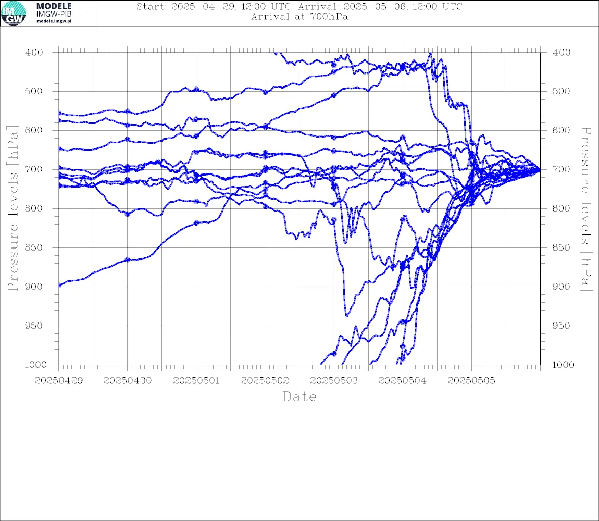Click the trajectory marker near 865 hPa on 20250430
Viewport: 599px width, 521px height.
coord(128,259)
